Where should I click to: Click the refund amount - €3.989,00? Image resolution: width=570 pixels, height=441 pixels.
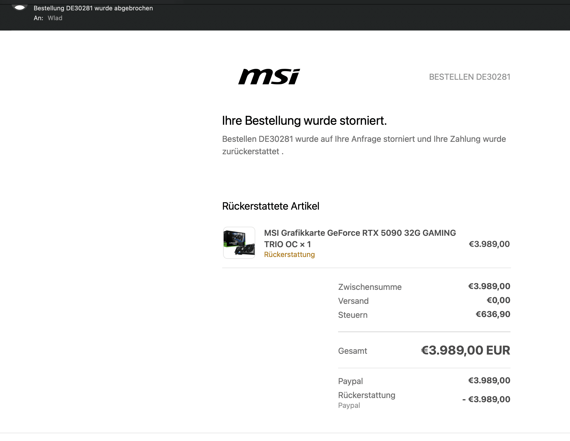tap(486, 399)
